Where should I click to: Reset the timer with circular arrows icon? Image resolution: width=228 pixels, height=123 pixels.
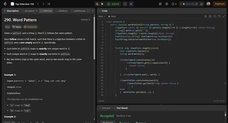pos(196,4)
